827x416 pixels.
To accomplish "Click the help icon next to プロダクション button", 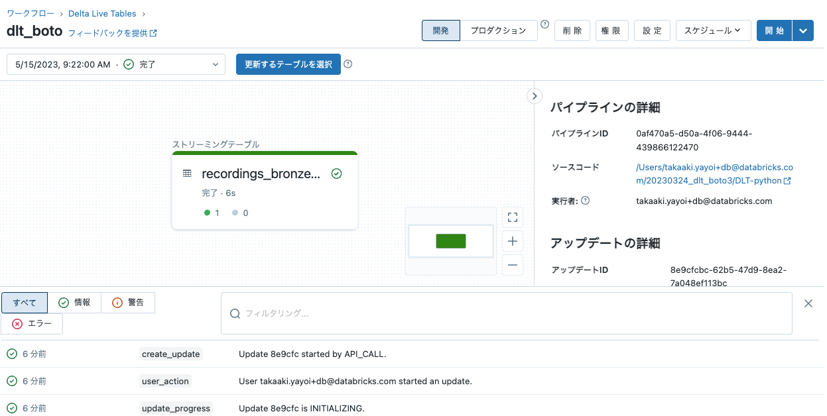I will coord(544,23).
